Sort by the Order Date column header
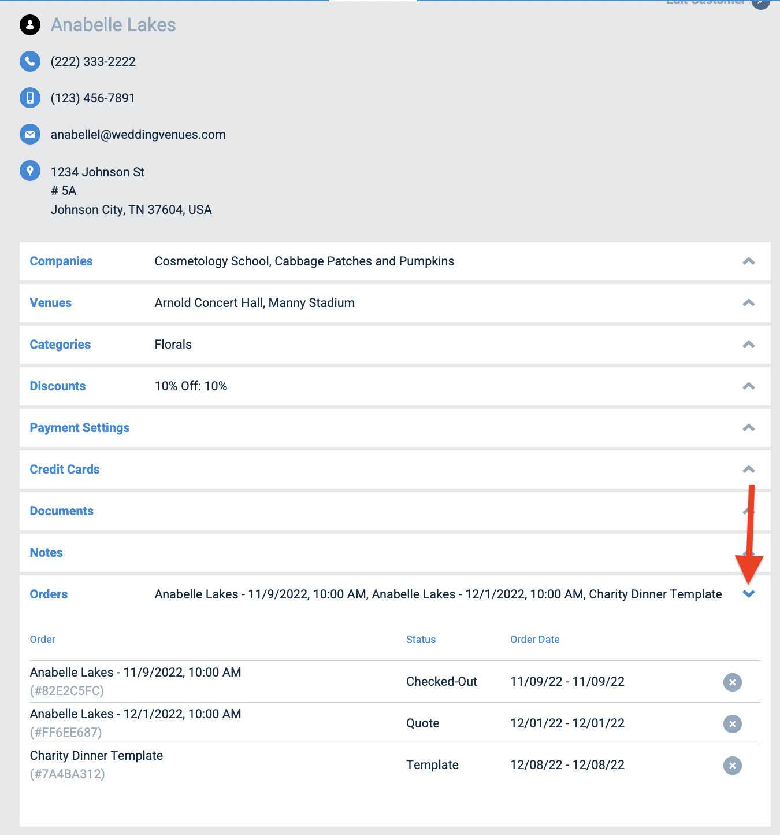The height and width of the screenshot is (835, 780). [x=535, y=640]
